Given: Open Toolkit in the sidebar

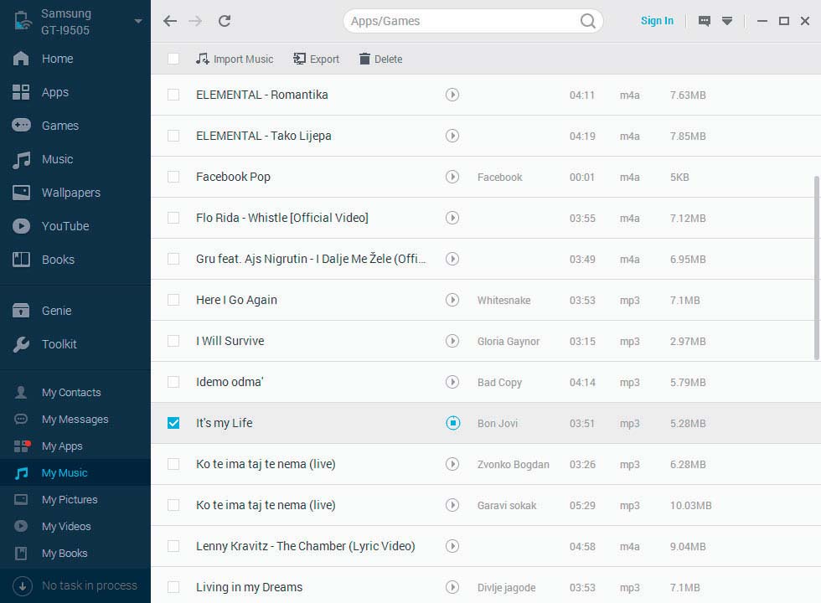Looking at the screenshot, I should tap(75, 344).
